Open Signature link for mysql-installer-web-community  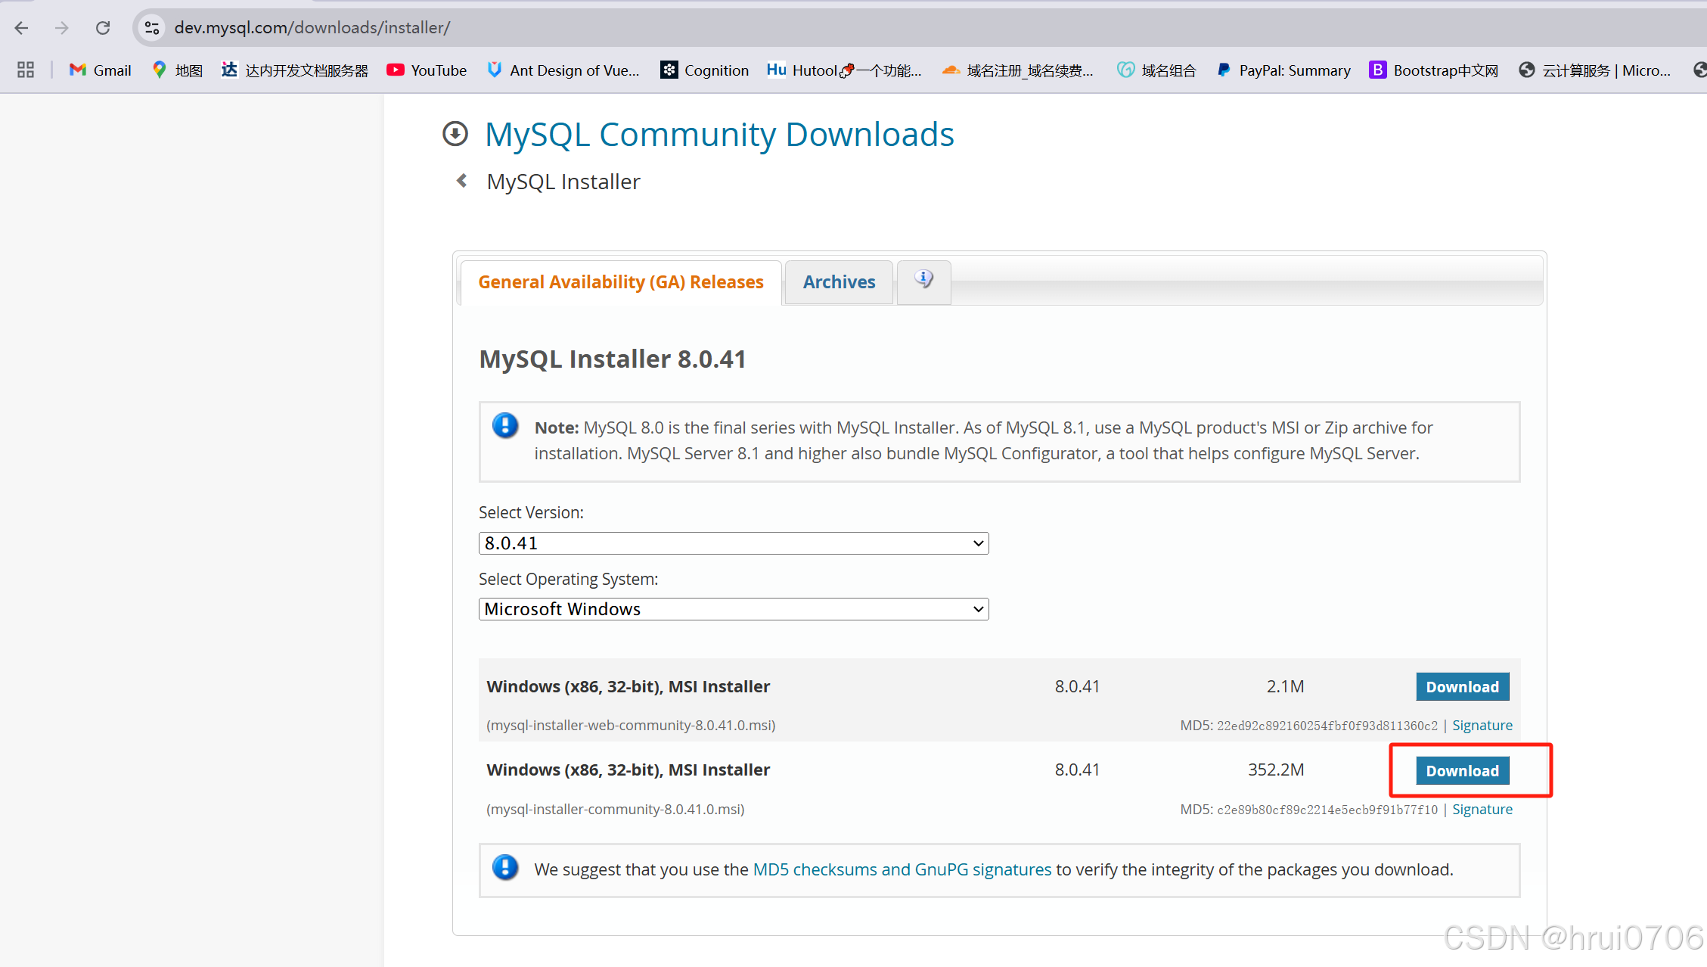[x=1482, y=726]
